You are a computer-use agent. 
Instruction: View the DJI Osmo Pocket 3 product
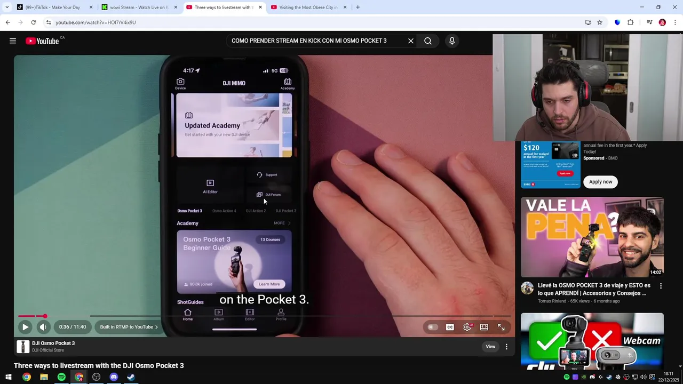490,347
